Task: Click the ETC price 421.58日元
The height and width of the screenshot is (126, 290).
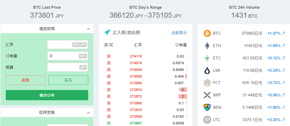Action: pos(252,58)
